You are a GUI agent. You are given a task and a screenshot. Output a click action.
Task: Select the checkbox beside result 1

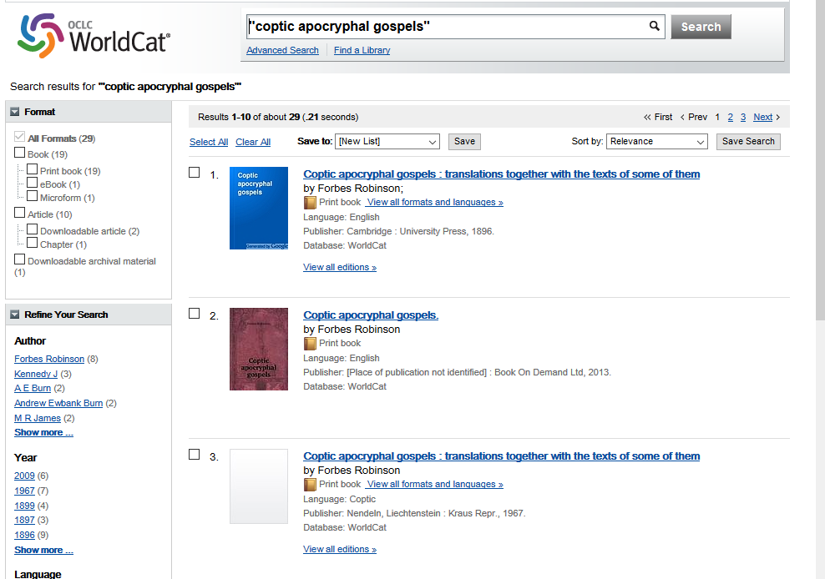[x=194, y=172]
